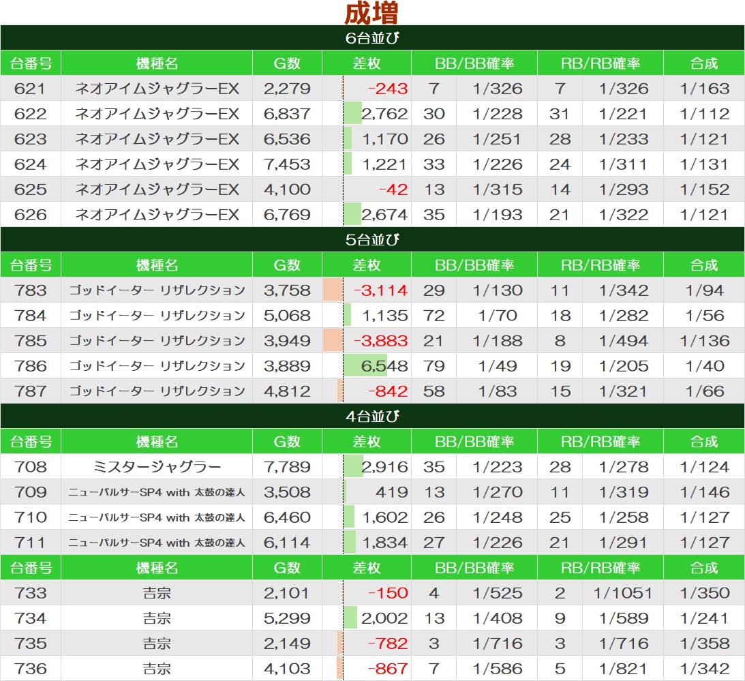745x681 pixels.
Task: Click difference value -867 in row 736
Action: tap(388, 668)
